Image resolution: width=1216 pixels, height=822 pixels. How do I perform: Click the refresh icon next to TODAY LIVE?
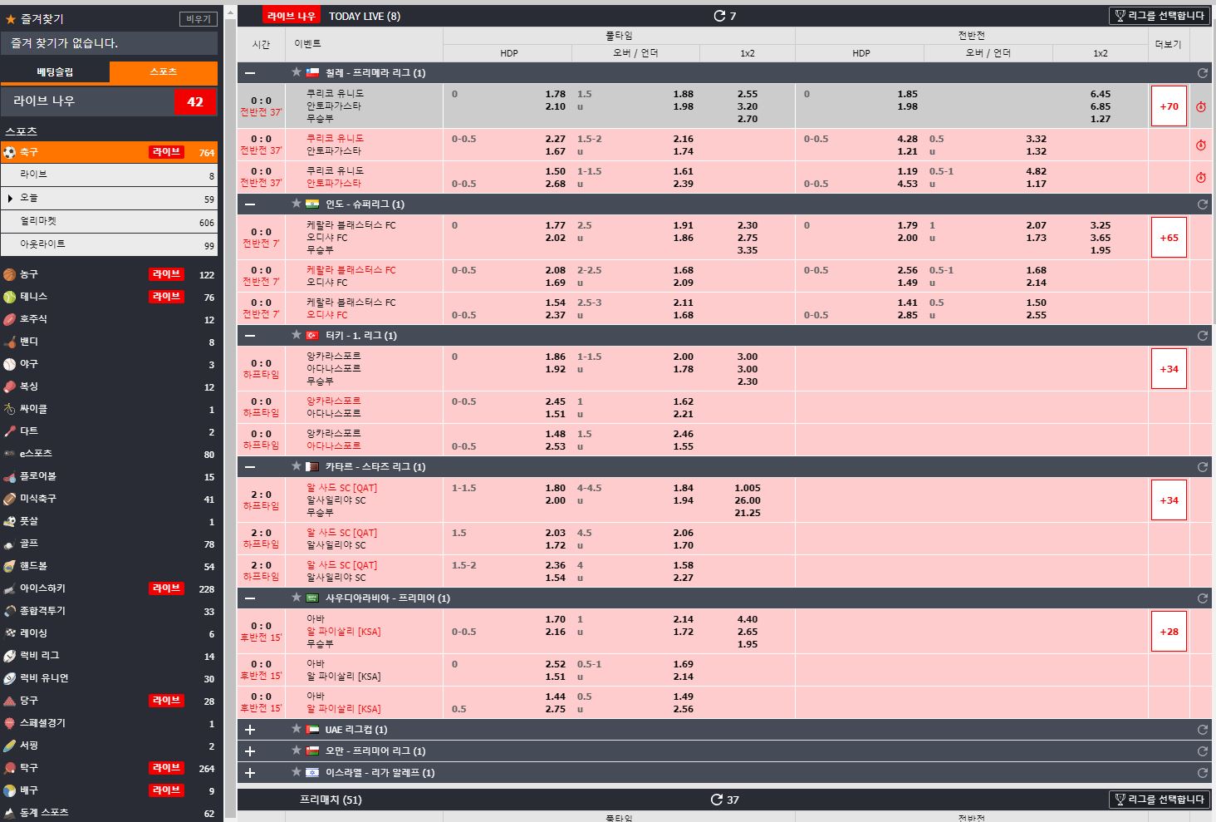(719, 16)
